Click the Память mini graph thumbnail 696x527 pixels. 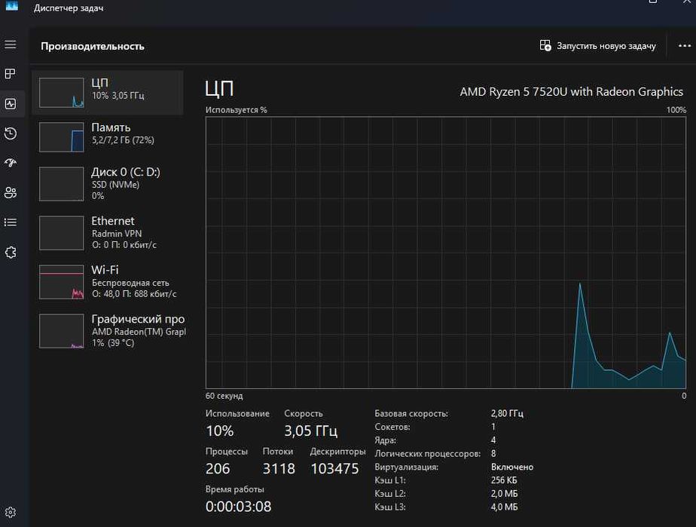[61, 137]
